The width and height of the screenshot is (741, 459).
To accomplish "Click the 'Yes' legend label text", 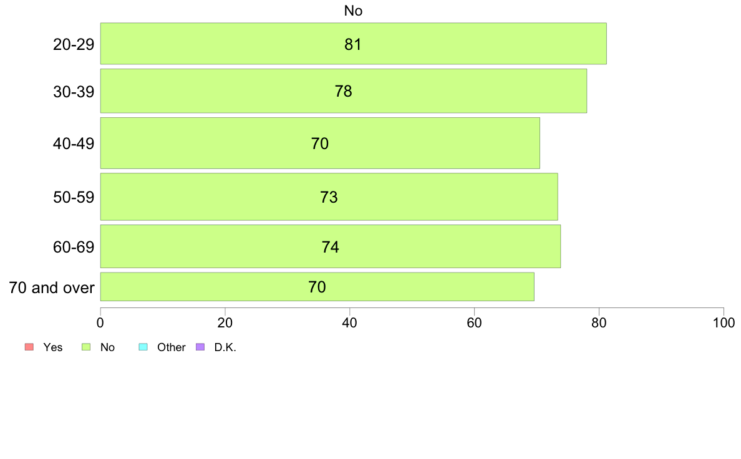I will [x=53, y=347].
